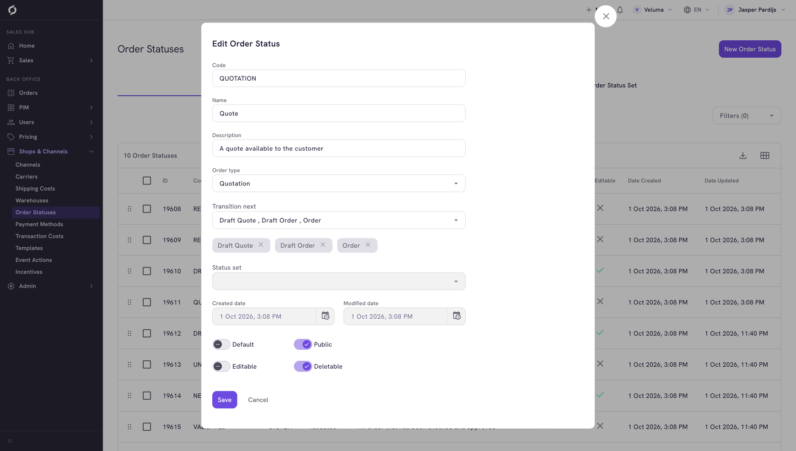Click New Order Status button
Screen dimensions: 796x451
[x=750, y=49]
